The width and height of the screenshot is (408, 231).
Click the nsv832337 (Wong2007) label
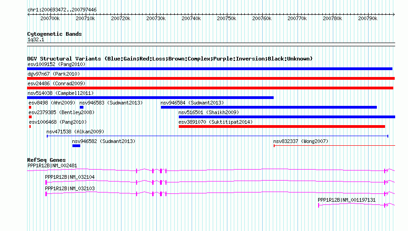301,141
